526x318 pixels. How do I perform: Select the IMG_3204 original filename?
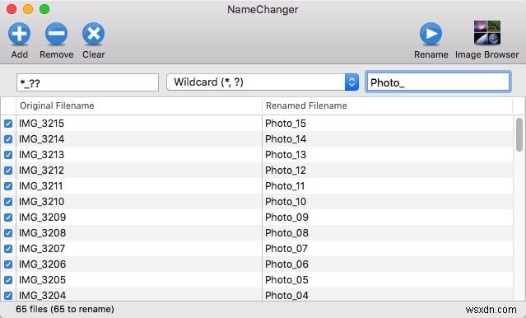click(x=42, y=296)
